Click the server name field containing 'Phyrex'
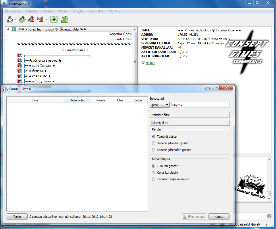Screen dimensions: 276x229 coord(200,105)
